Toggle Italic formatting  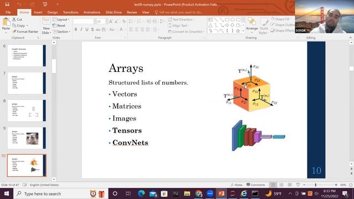81,29
